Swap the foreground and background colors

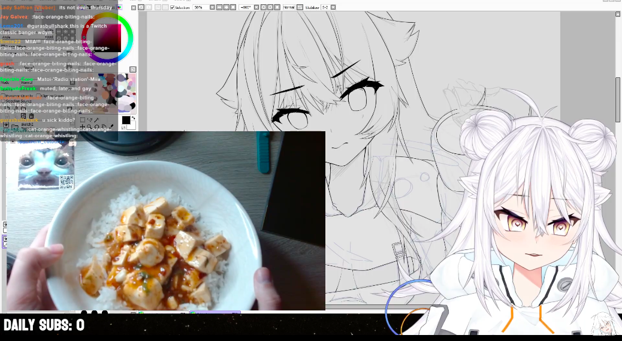(x=133, y=118)
